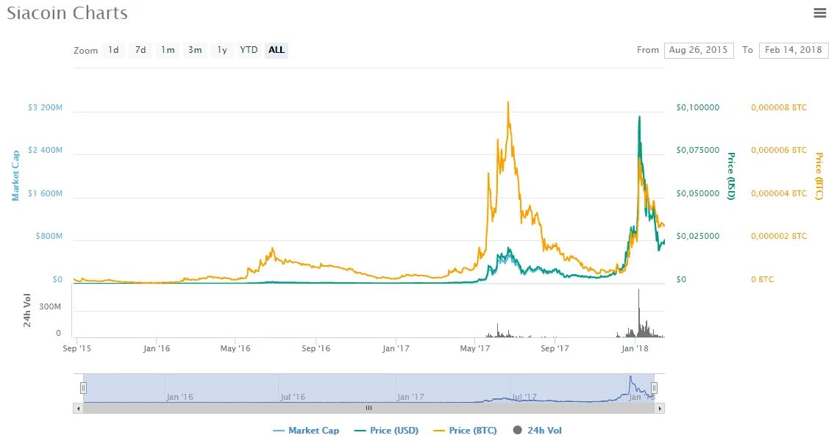
Task: Click the 0,000004 BTC axis label
Action: click(779, 194)
